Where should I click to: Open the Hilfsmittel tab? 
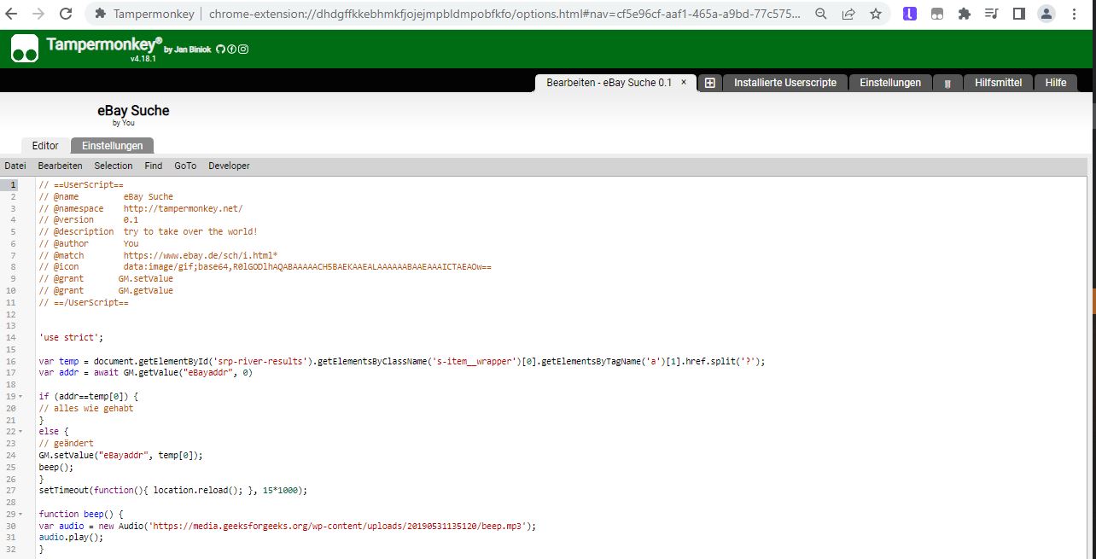pyautogui.click(x=999, y=83)
